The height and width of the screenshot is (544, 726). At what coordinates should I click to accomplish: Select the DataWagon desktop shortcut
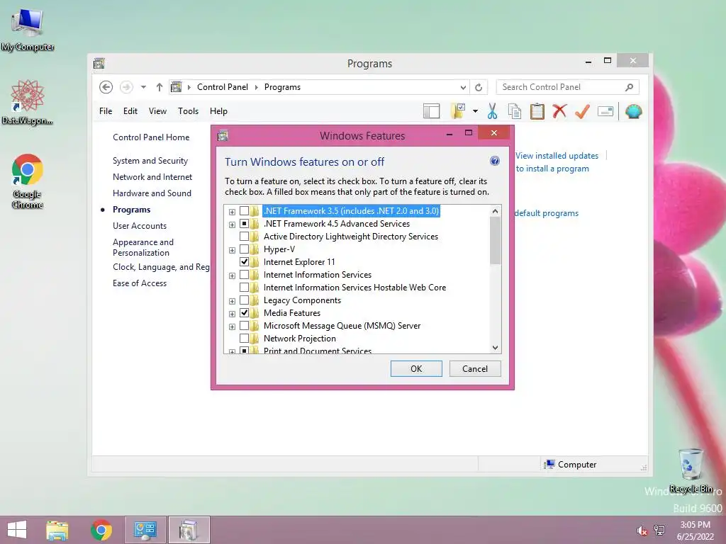point(28,102)
